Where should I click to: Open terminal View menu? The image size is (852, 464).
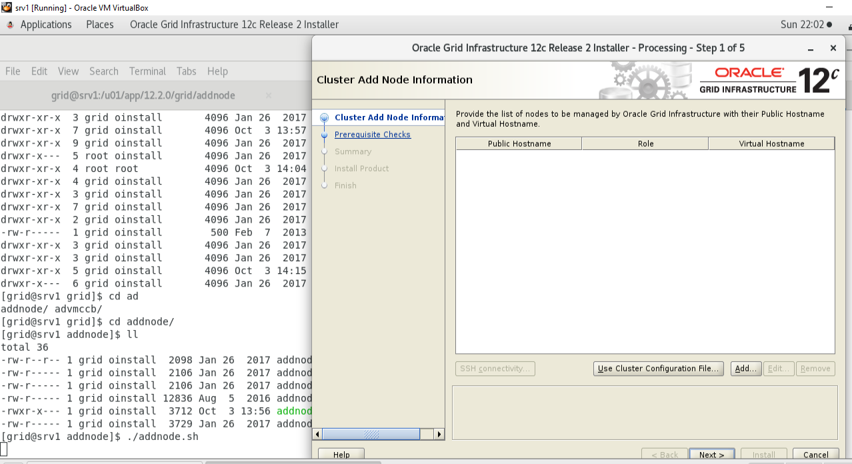pos(68,71)
